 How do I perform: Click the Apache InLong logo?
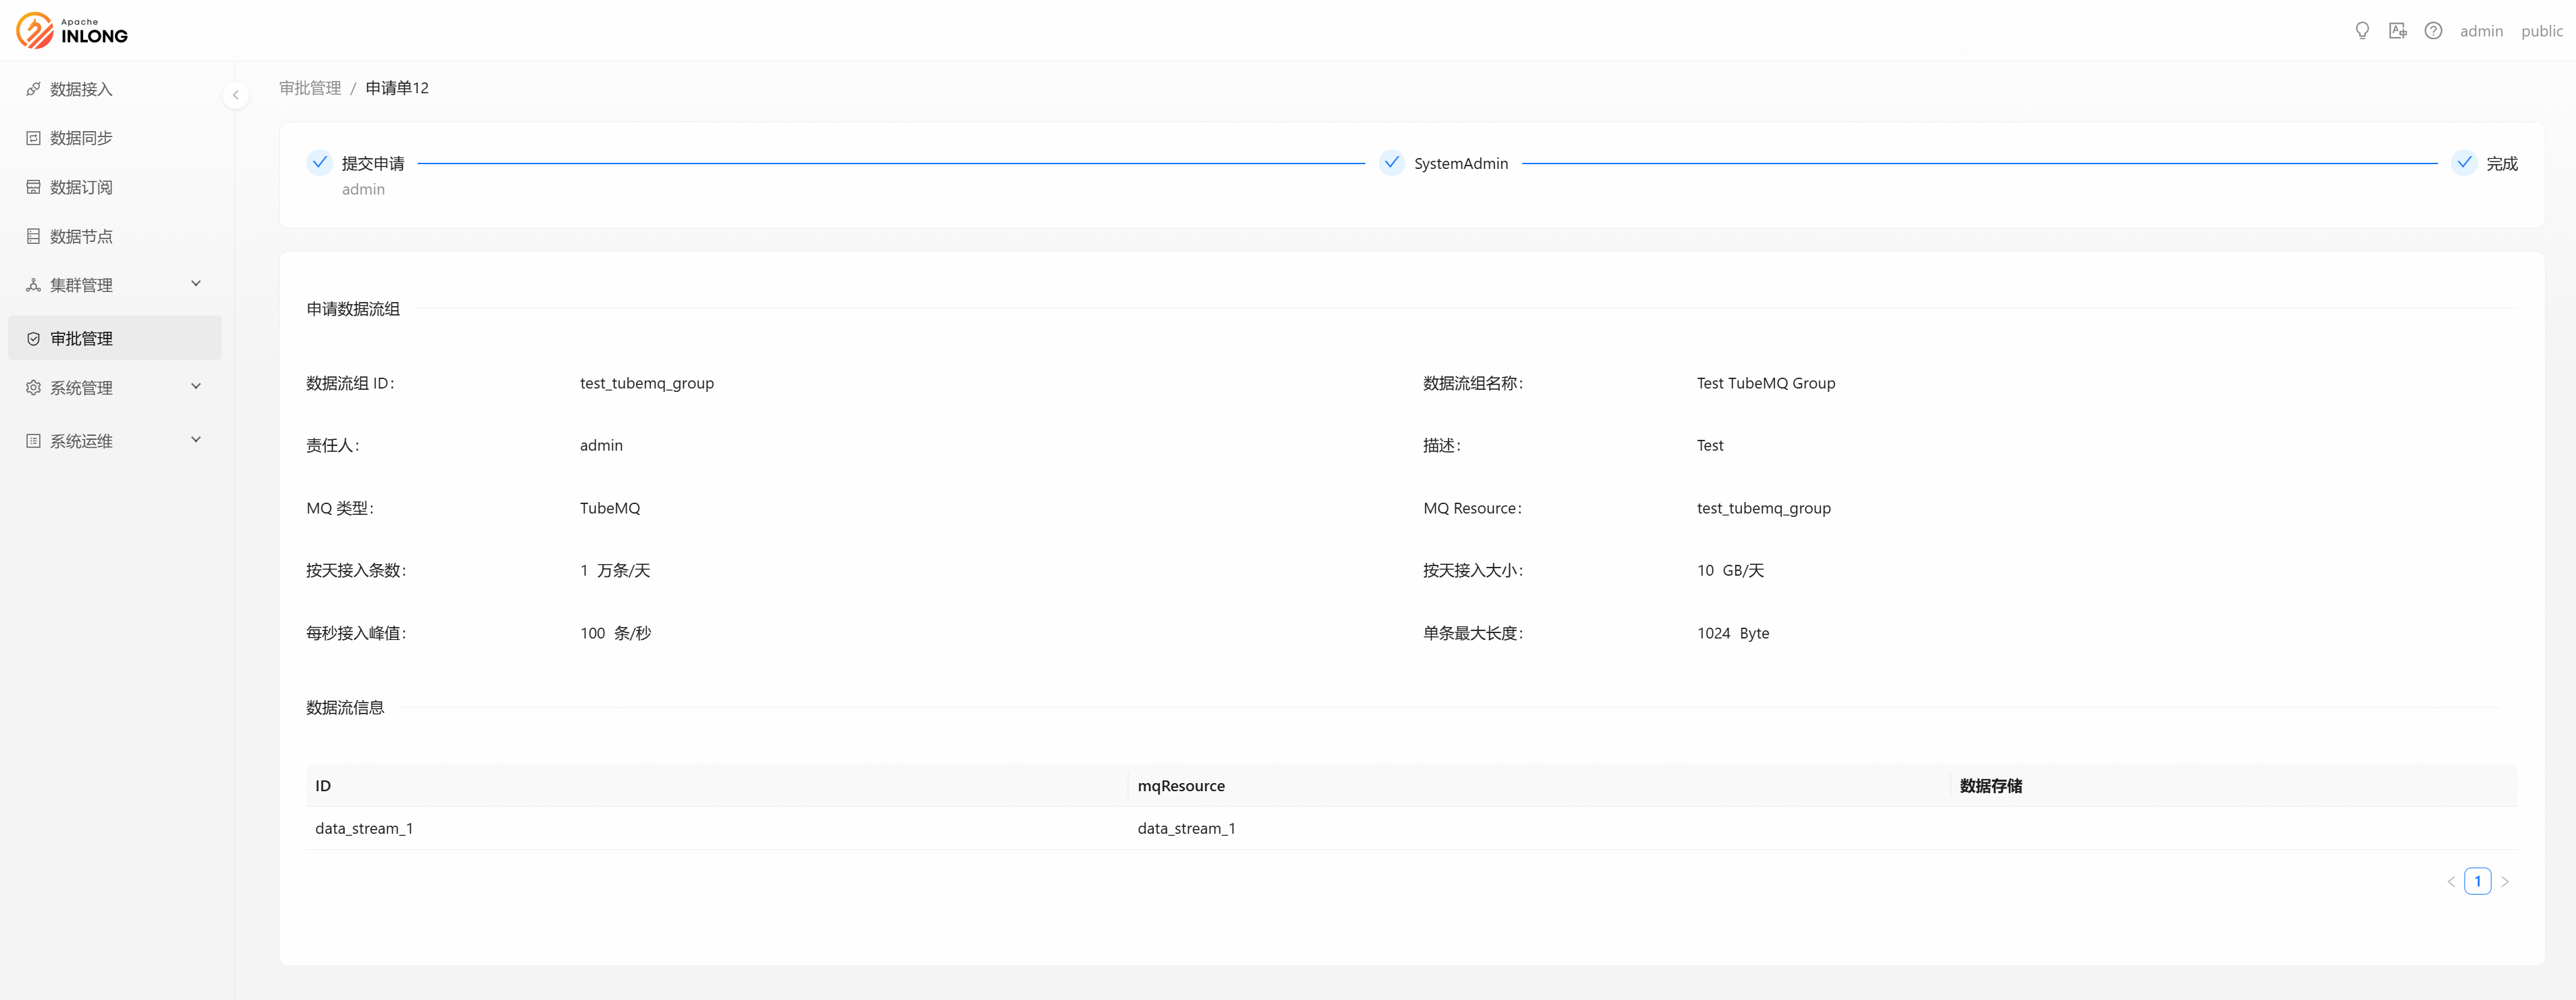click(72, 30)
